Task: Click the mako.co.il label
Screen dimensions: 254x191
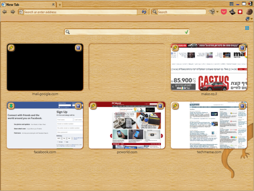Action: [209, 94]
